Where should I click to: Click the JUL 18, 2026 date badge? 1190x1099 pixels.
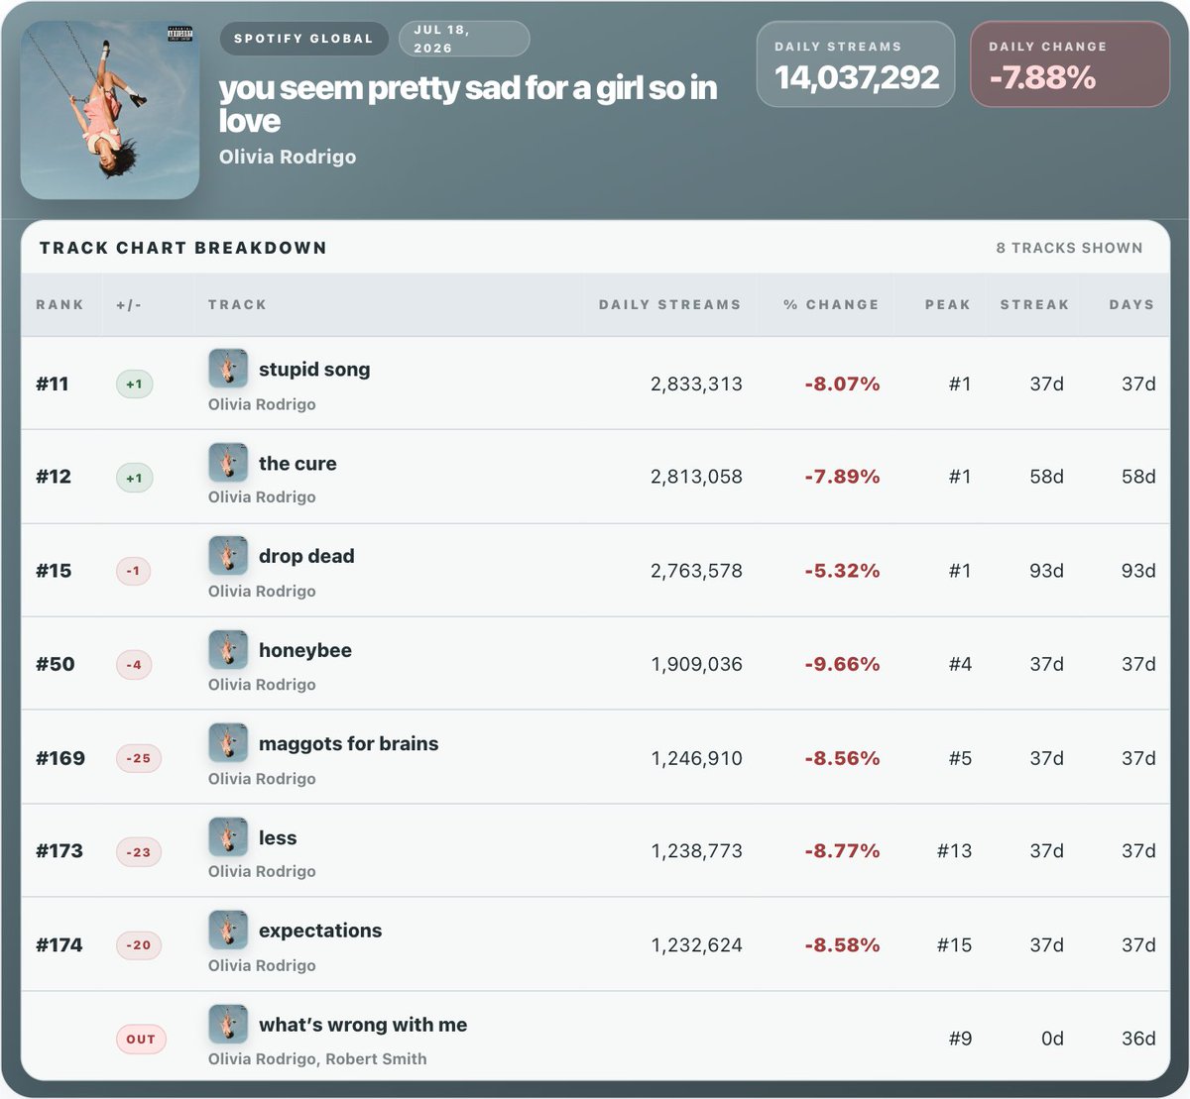[x=464, y=39]
